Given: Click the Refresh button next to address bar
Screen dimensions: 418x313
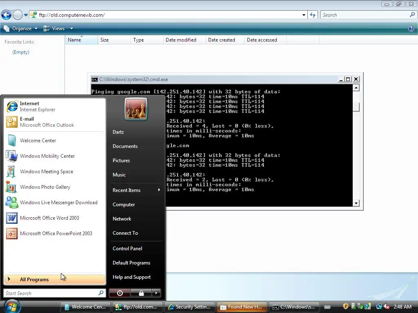Looking at the screenshot, I should pos(313,15).
